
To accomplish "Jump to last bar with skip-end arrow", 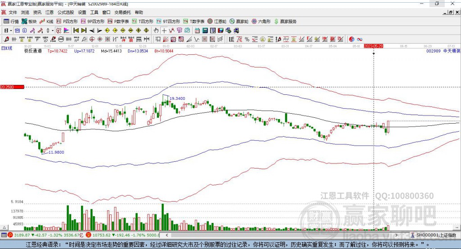I will click(84, 31).
